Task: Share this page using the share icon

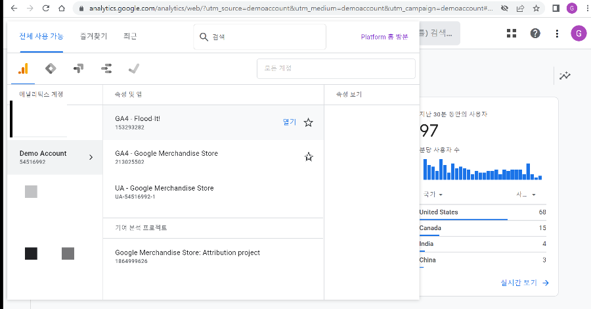Action: [520, 8]
